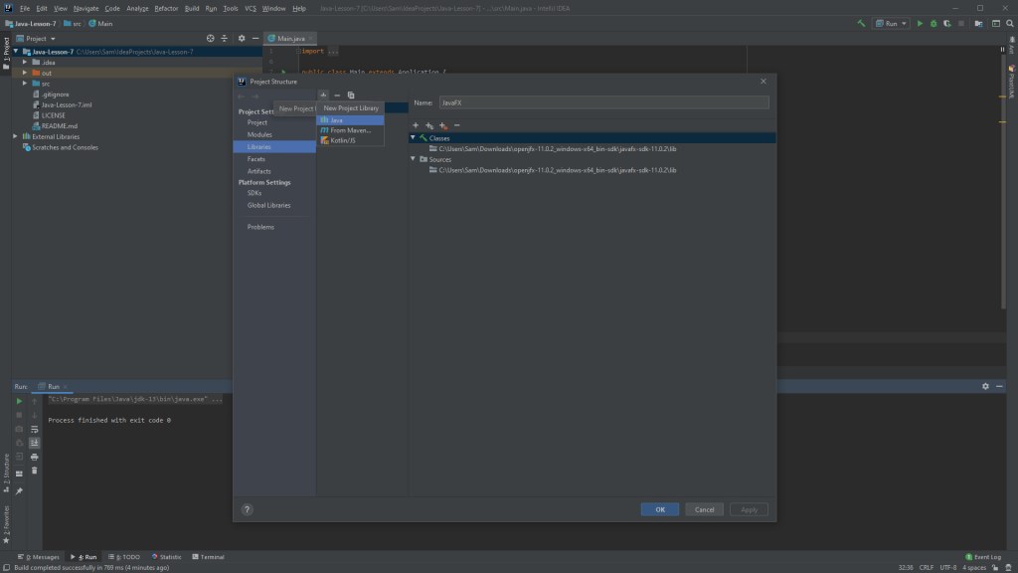Choose From Maven... library option
The height and width of the screenshot is (573, 1018).
[x=350, y=130]
